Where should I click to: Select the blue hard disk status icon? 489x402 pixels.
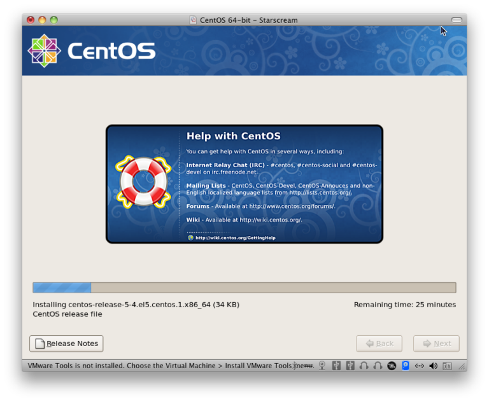pos(406,366)
